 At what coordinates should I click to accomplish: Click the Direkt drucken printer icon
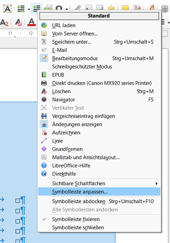pyautogui.click(x=44, y=83)
